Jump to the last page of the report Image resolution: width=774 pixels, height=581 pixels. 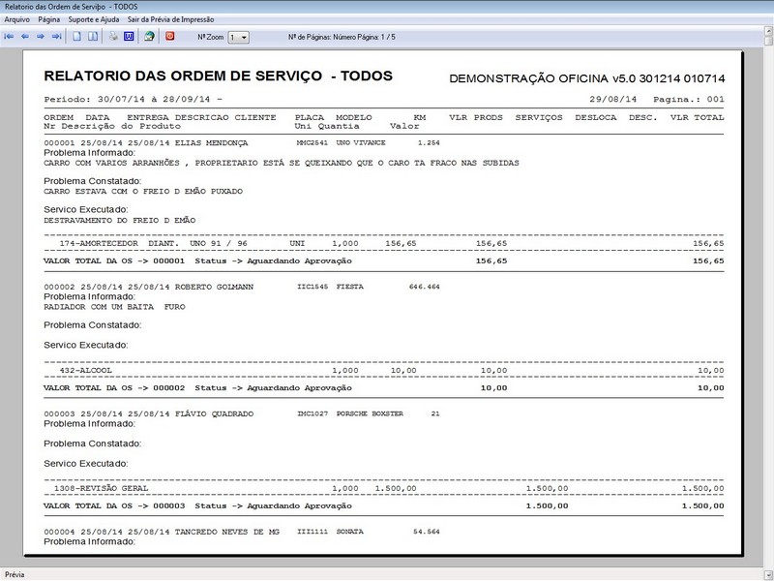(57, 37)
